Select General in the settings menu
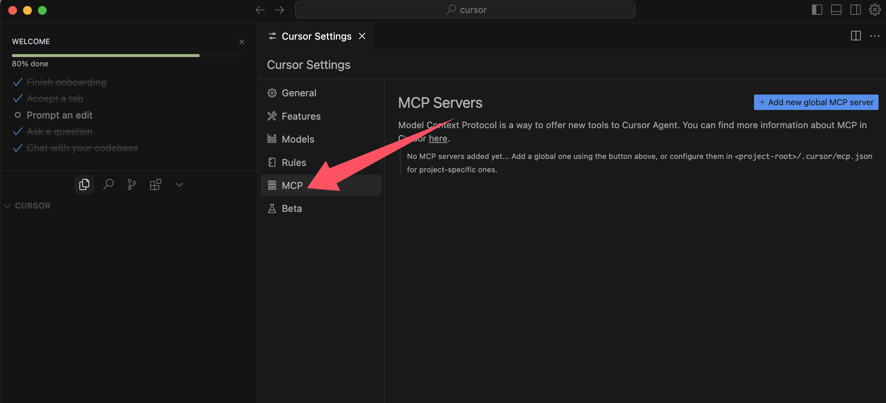This screenshot has width=886, height=403. 299,93
